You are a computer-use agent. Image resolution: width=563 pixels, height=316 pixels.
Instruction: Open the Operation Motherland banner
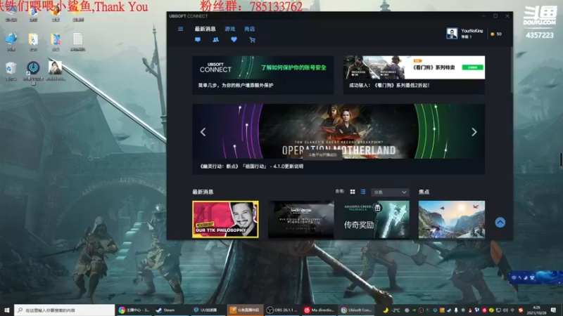coord(339,131)
